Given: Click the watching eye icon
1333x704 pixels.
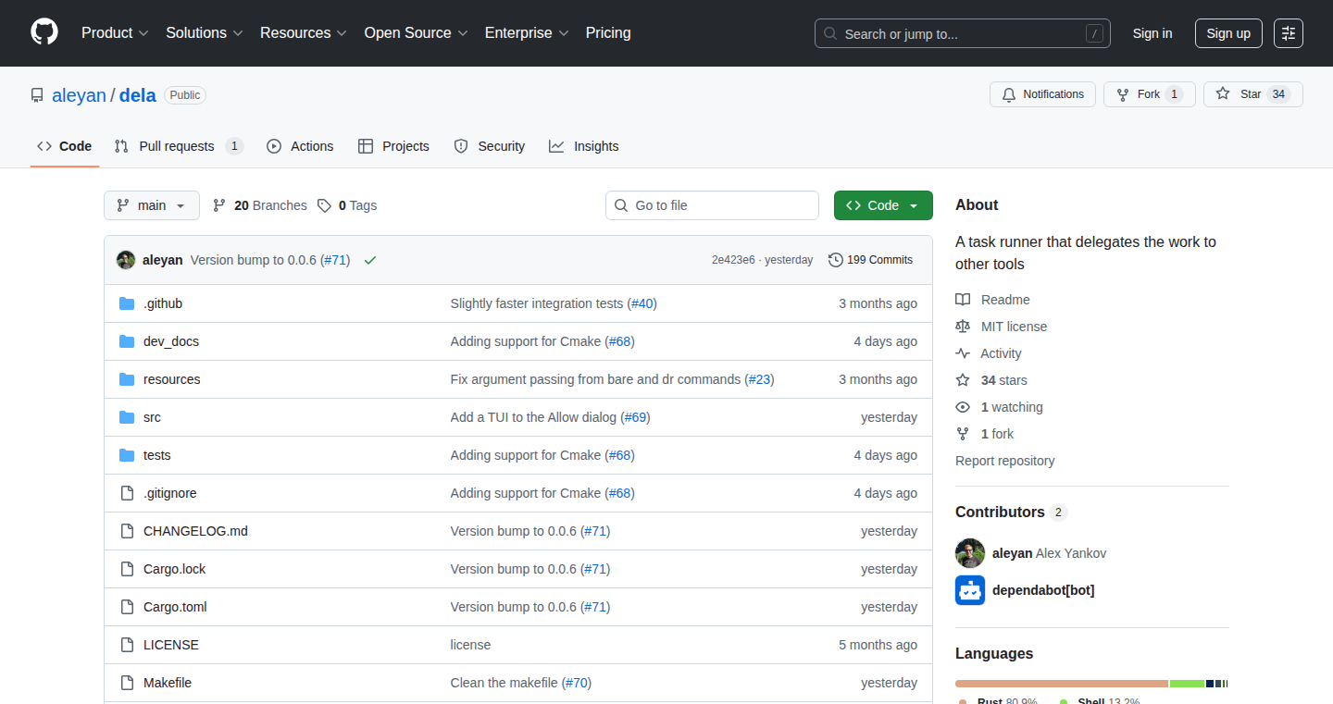Looking at the screenshot, I should (963, 407).
